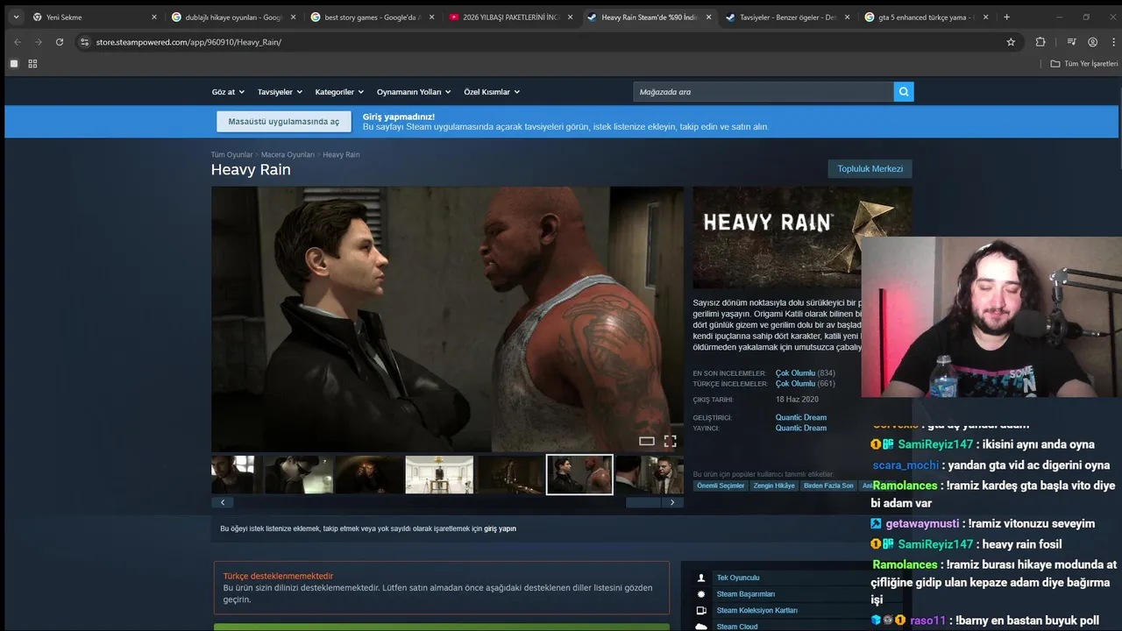Open developer Quantic Dream link next to Geliştirici

tap(800, 418)
